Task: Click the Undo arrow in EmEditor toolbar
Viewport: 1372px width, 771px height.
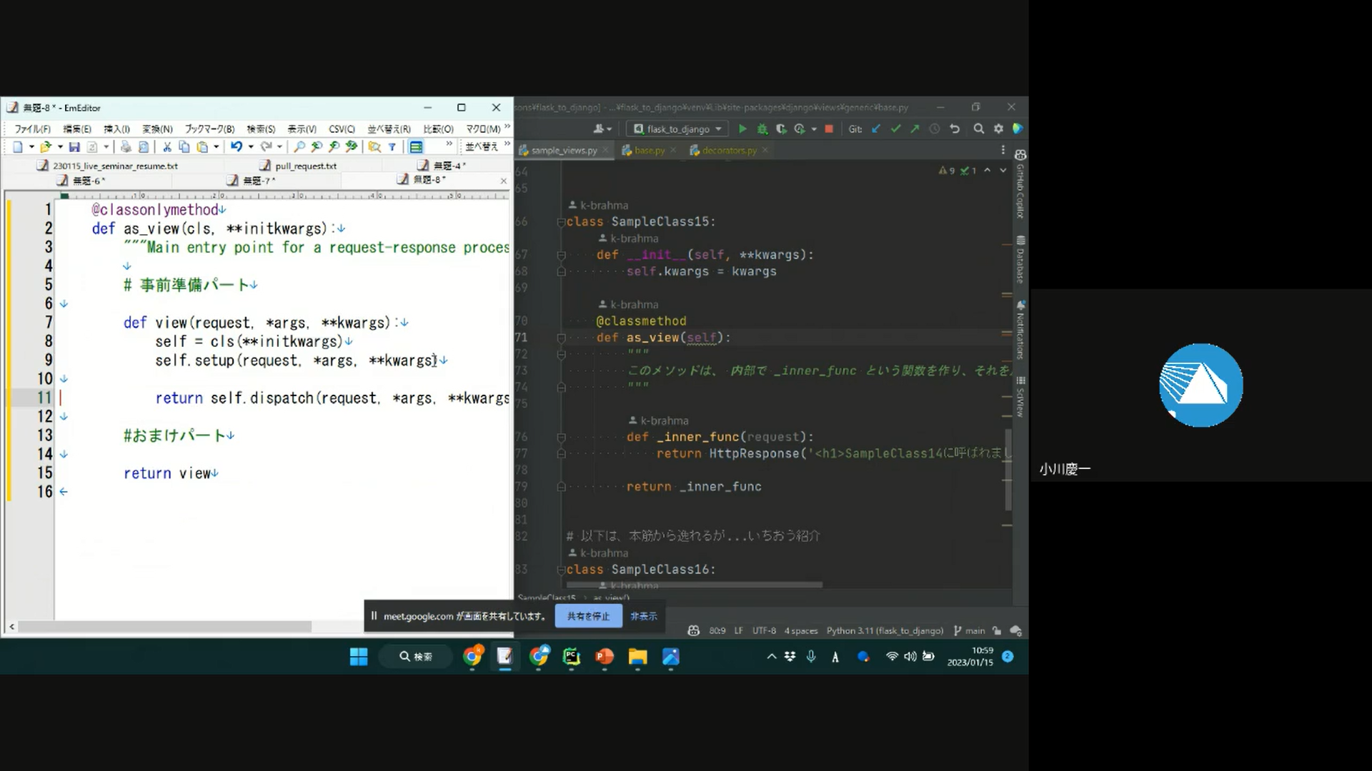Action: [235, 147]
